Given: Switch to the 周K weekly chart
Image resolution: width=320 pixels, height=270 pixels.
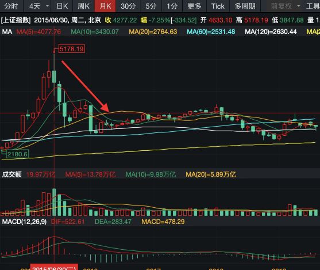Looking at the screenshot, I should click(83, 6).
